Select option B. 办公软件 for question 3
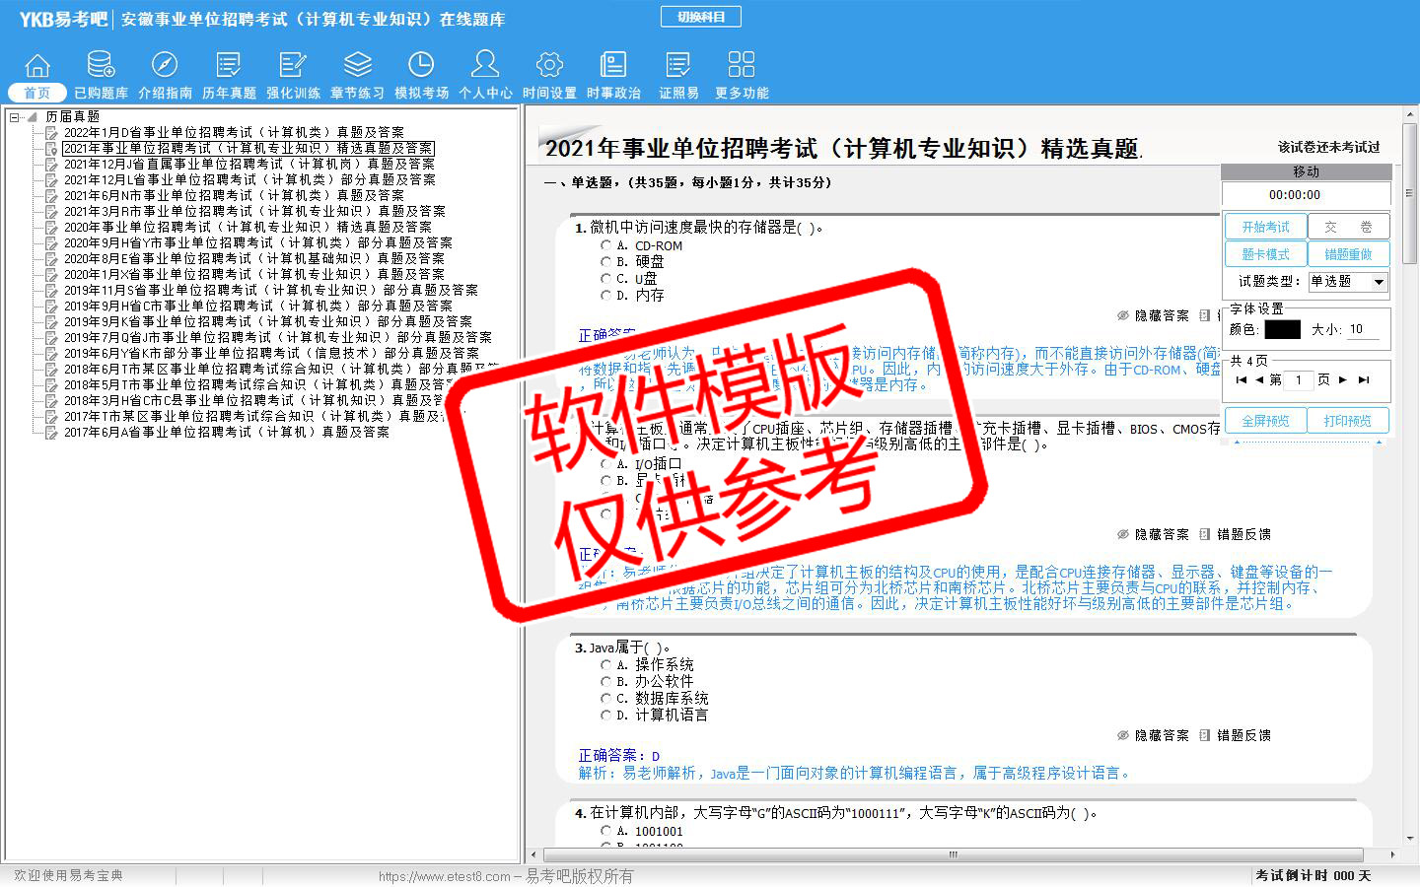This screenshot has height=887, width=1420. pyautogui.click(x=606, y=681)
